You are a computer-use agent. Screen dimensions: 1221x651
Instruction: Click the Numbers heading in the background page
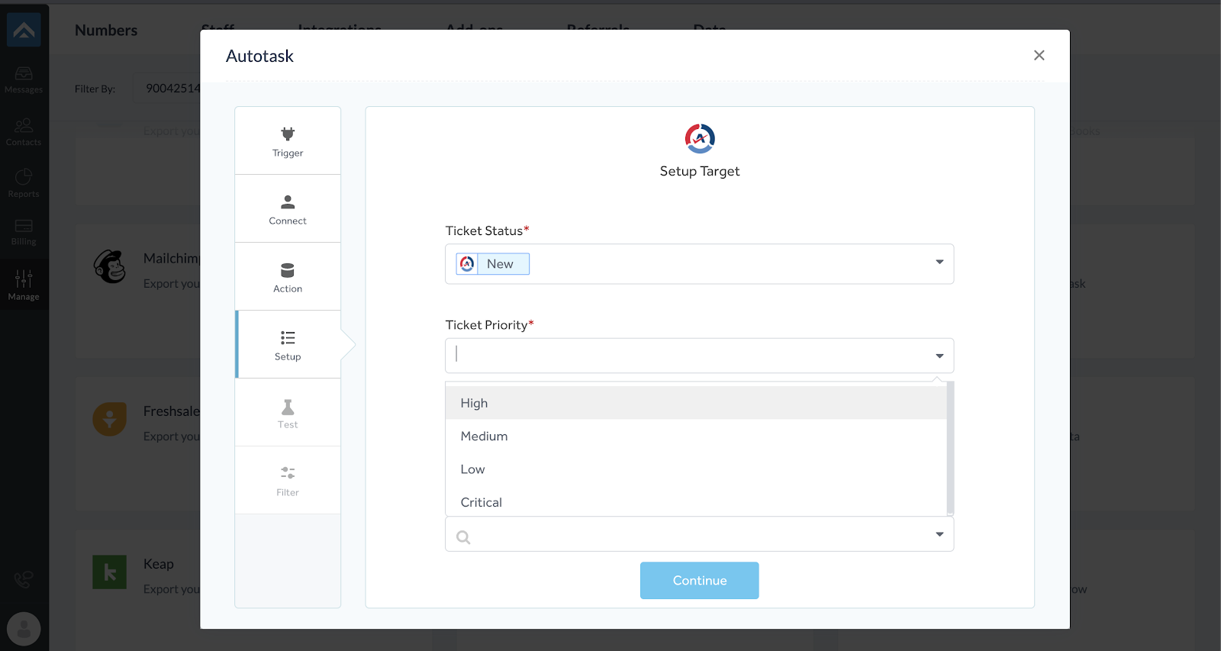(x=106, y=31)
